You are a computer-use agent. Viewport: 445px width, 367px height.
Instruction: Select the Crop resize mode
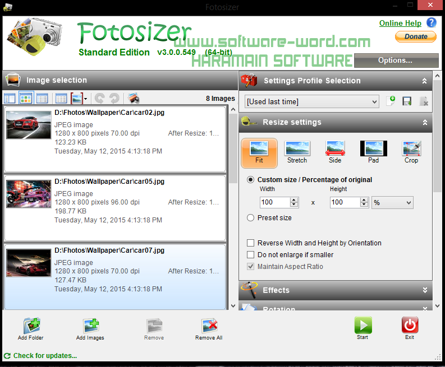point(411,152)
